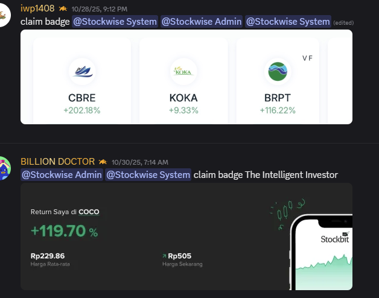Click the role badge beside BILLION DOCTOR

tap(103, 162)
